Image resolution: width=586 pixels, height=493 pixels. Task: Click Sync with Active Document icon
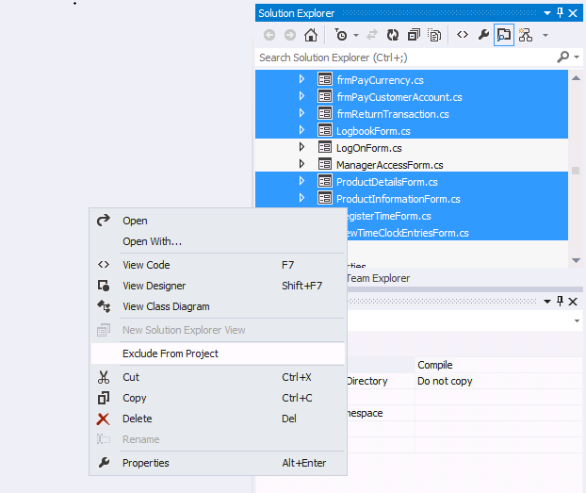(372, 35)
